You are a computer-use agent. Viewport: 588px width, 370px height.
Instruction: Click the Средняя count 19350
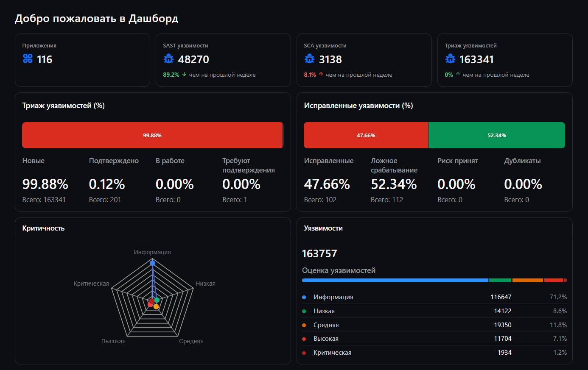(x=503, y=325)
